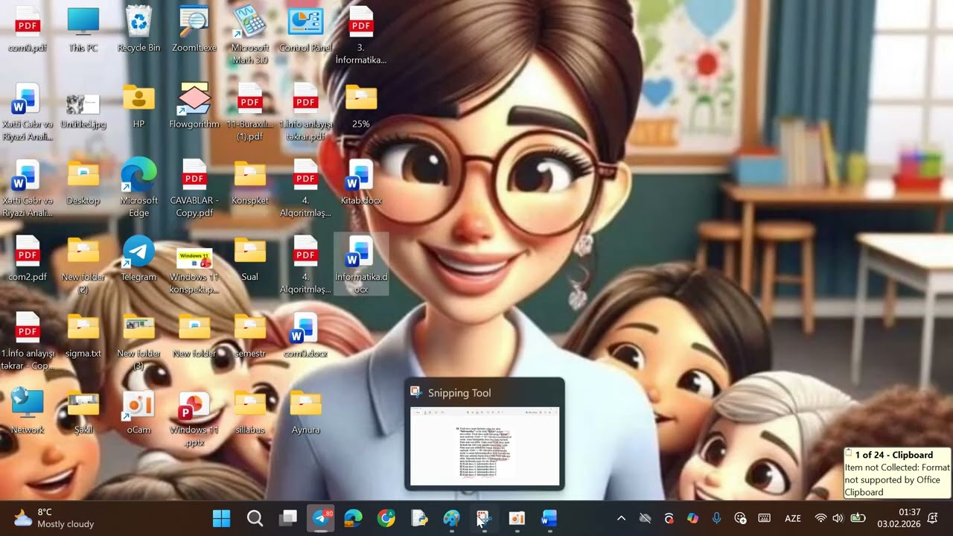
Task: Open com0.docx Word document
Action: tap(305, 336)
